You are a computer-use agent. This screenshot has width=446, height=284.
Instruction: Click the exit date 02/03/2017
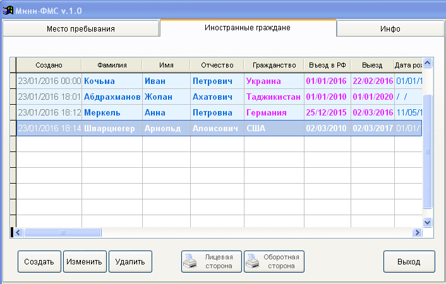(x=373, y=128)
